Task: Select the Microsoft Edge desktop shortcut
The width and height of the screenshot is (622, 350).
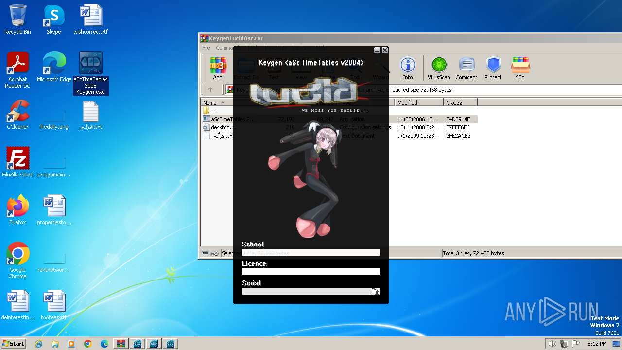Action: tap(54, 67)
